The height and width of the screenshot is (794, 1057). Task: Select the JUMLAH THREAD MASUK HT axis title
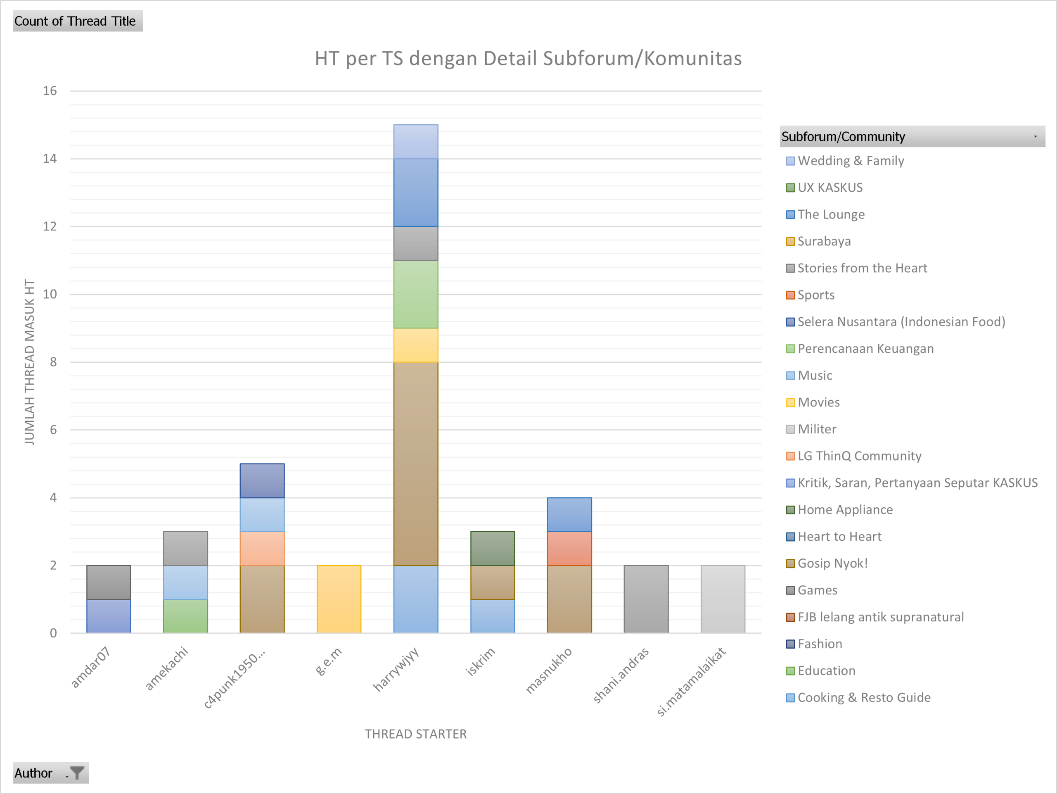[30, 362]
